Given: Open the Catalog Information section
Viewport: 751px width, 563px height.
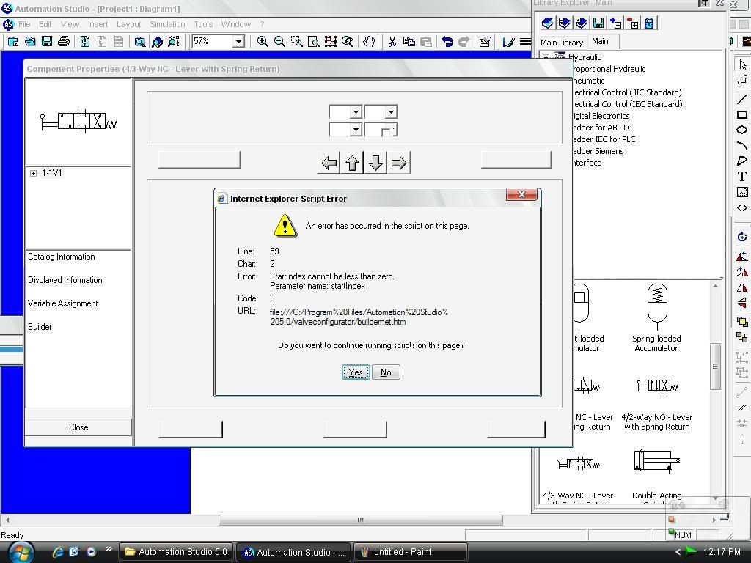Looking at the screenshot, I should pos(62,257).
